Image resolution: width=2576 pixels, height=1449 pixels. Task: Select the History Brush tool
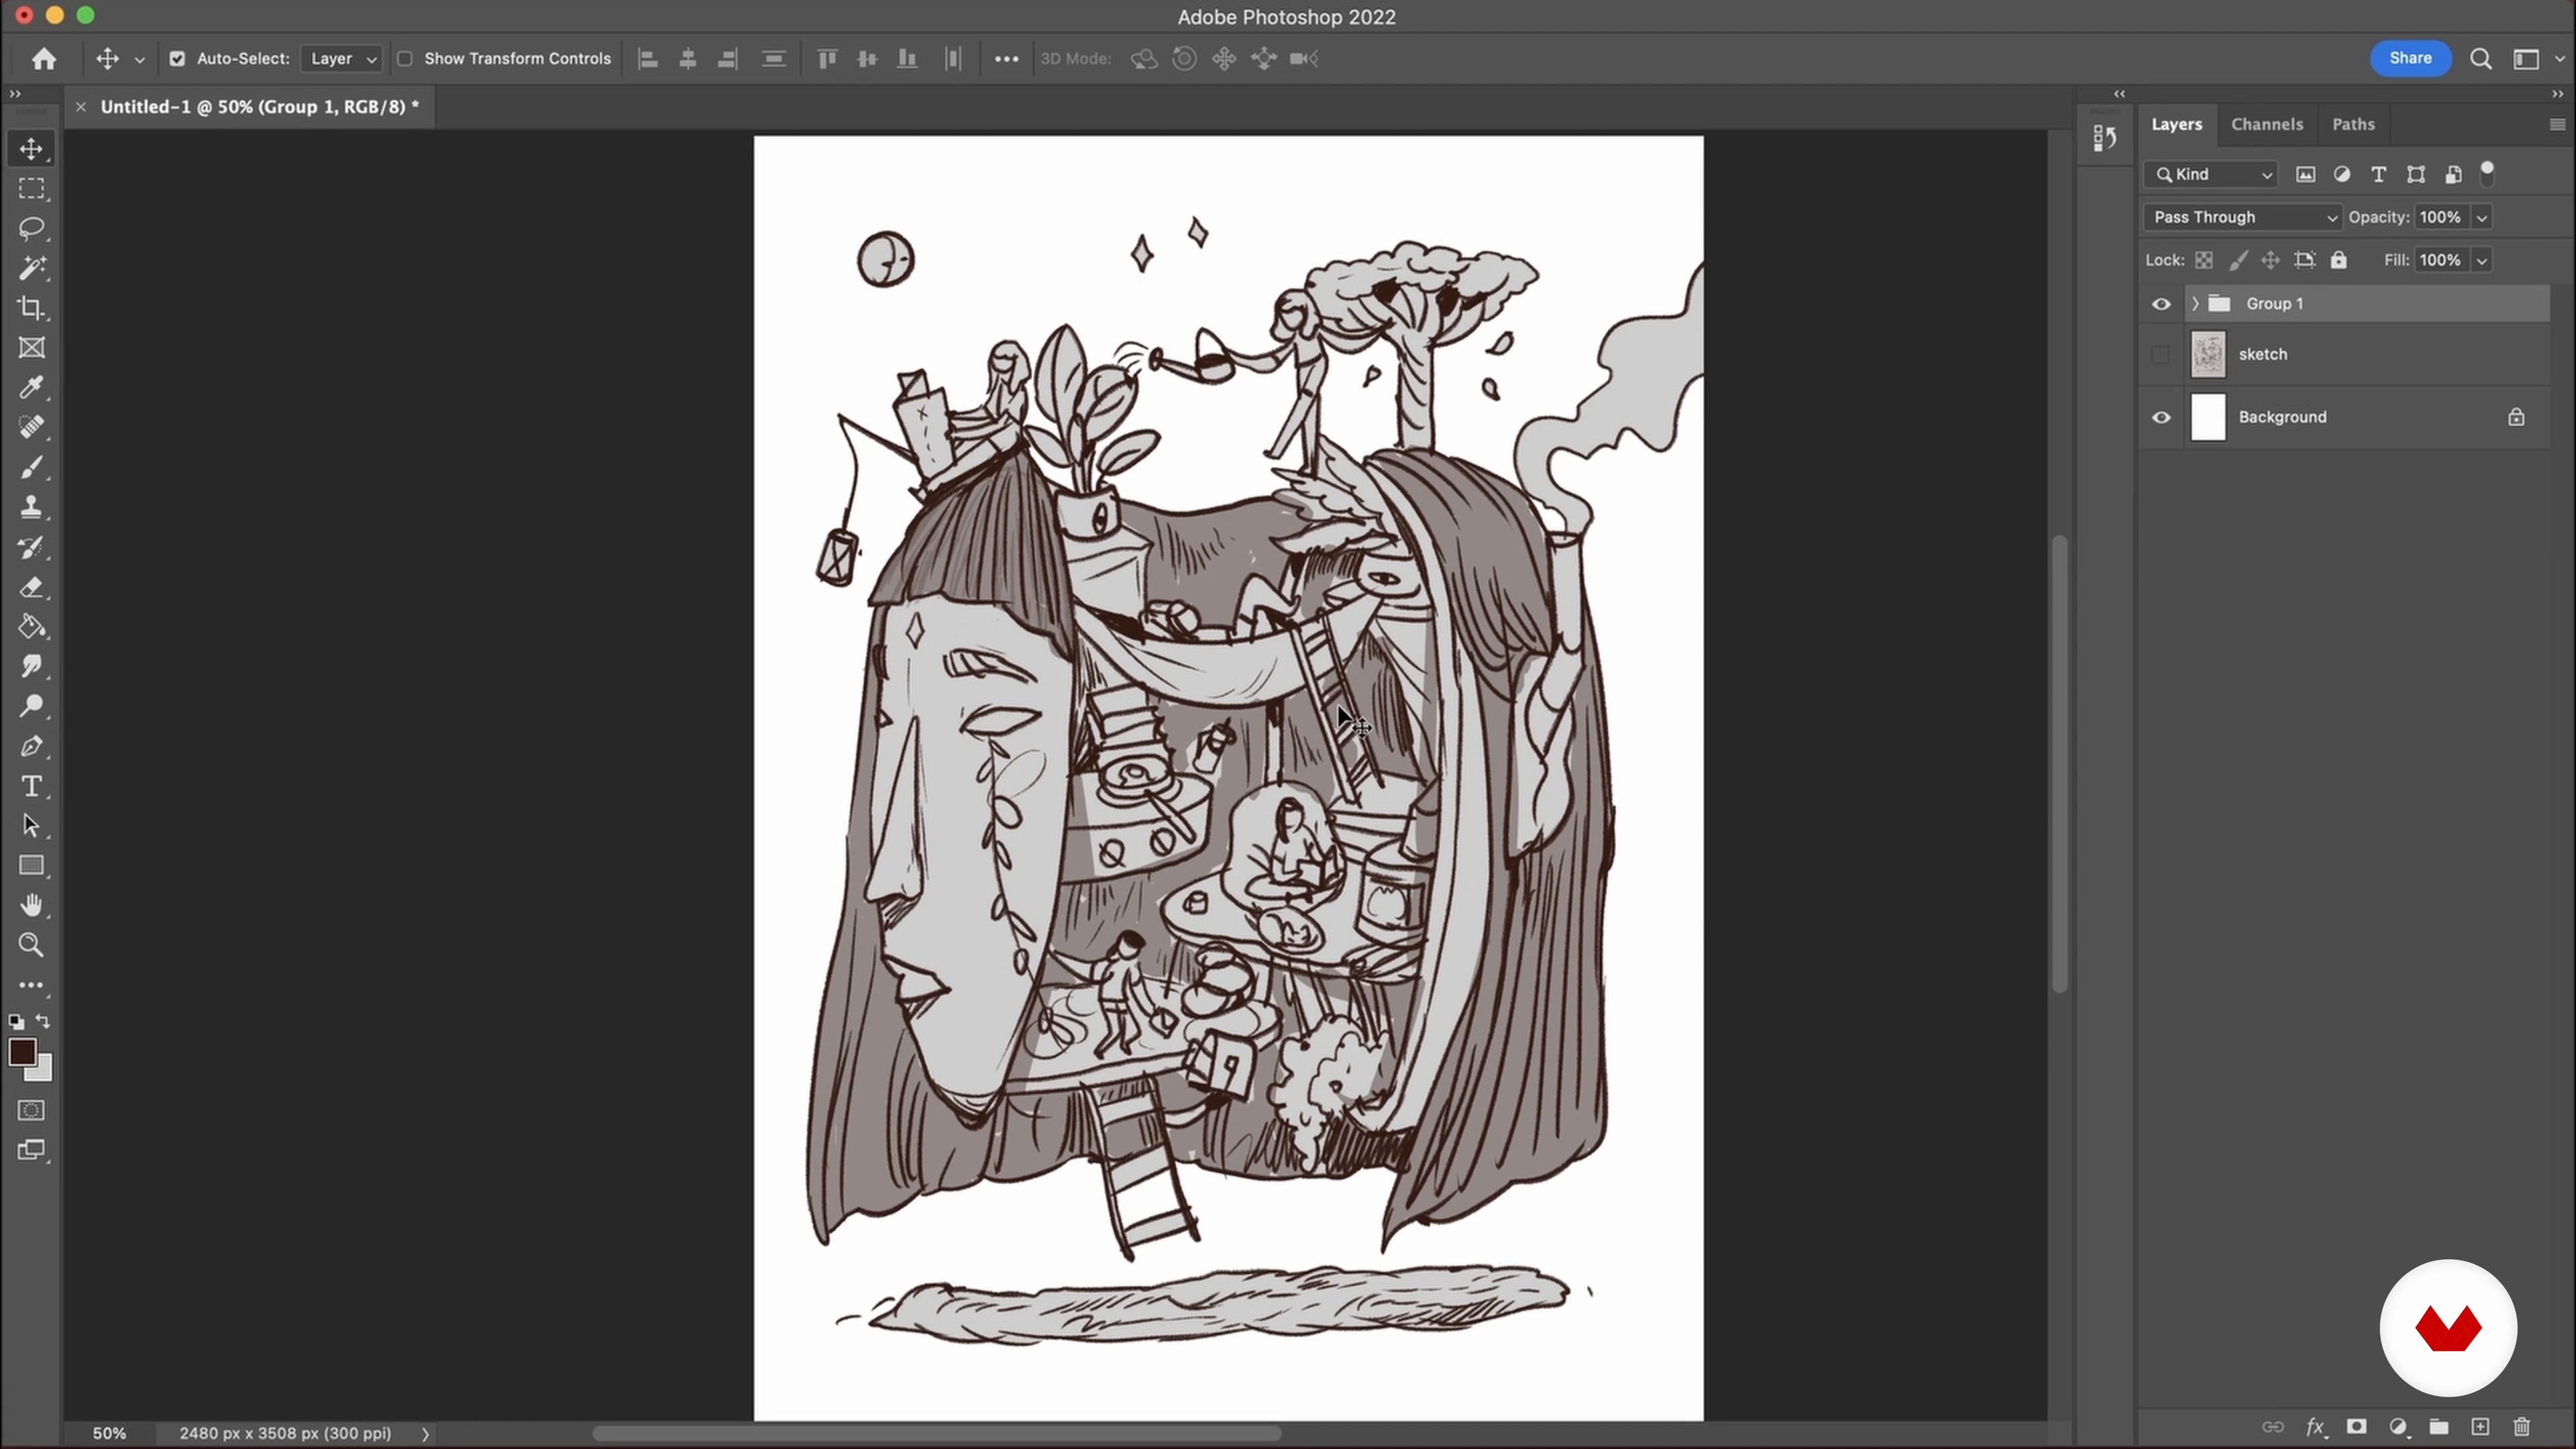click(31, 547)
